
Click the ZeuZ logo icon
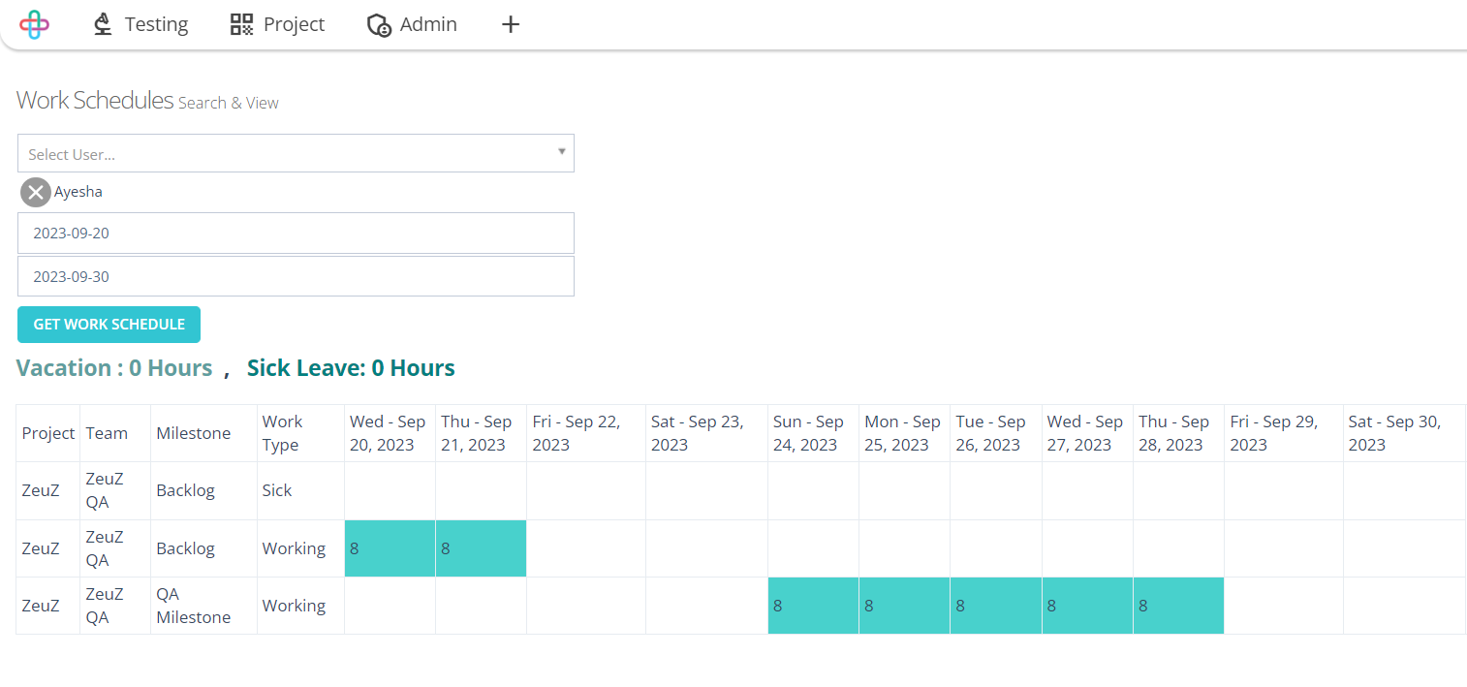[x=34, y=24]
